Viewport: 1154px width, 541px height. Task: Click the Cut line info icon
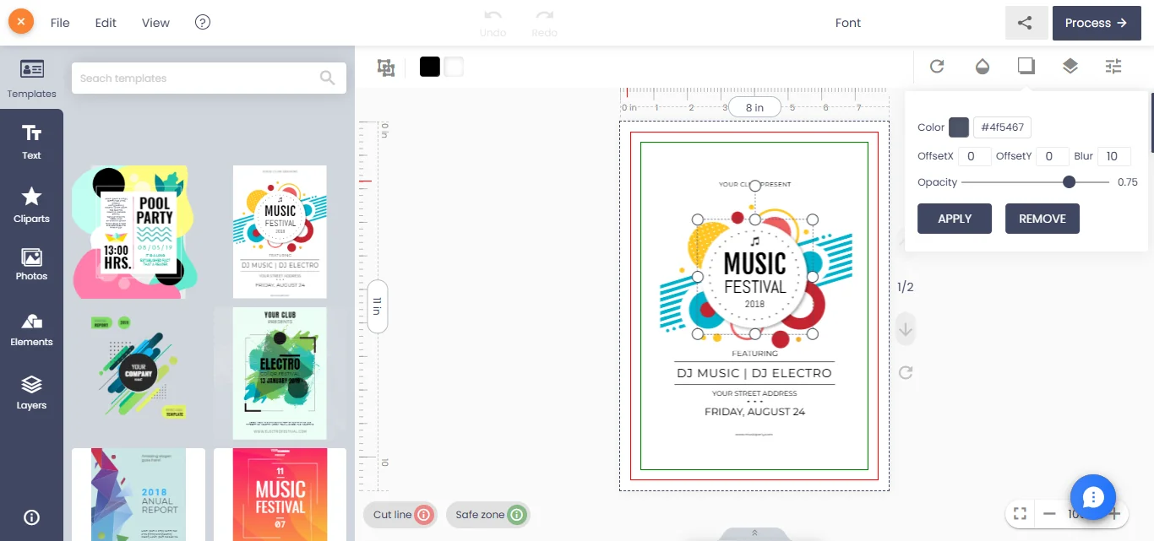[x=424, y=515]
